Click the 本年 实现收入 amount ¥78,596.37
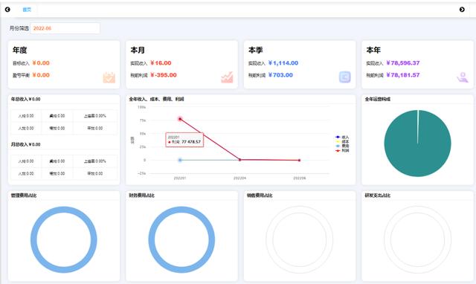476x284 pixels. pos(403,63)
